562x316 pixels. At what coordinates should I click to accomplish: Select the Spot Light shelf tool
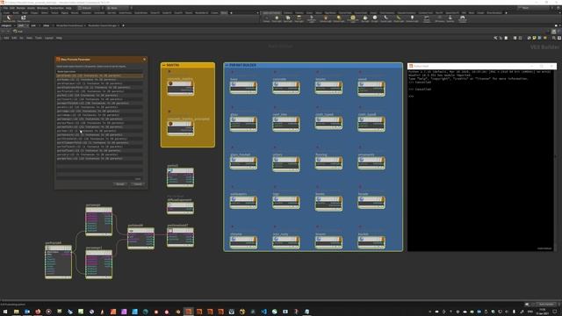288,18
